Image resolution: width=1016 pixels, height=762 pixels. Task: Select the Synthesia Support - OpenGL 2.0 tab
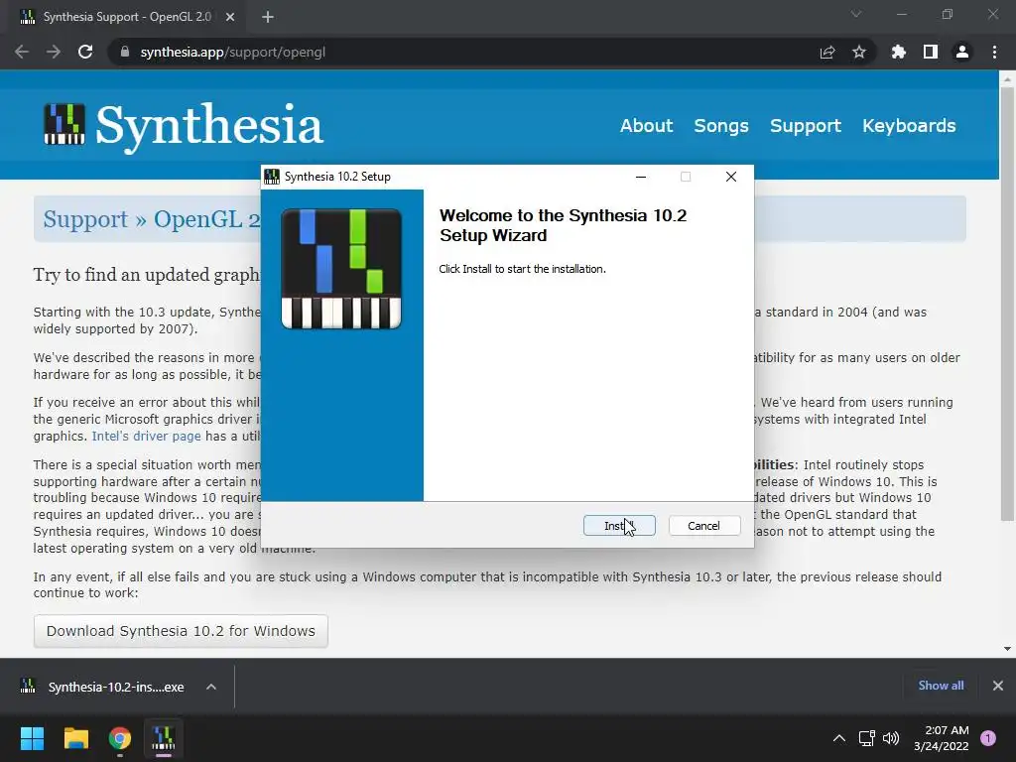click(x=127, y=17)
